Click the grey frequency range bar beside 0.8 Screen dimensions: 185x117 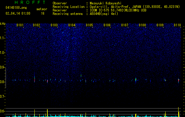pos(6,78)
